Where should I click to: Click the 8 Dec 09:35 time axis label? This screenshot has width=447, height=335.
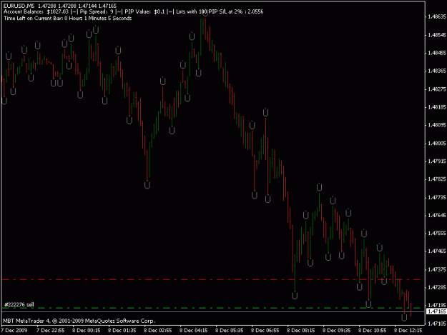coord(337,331)
